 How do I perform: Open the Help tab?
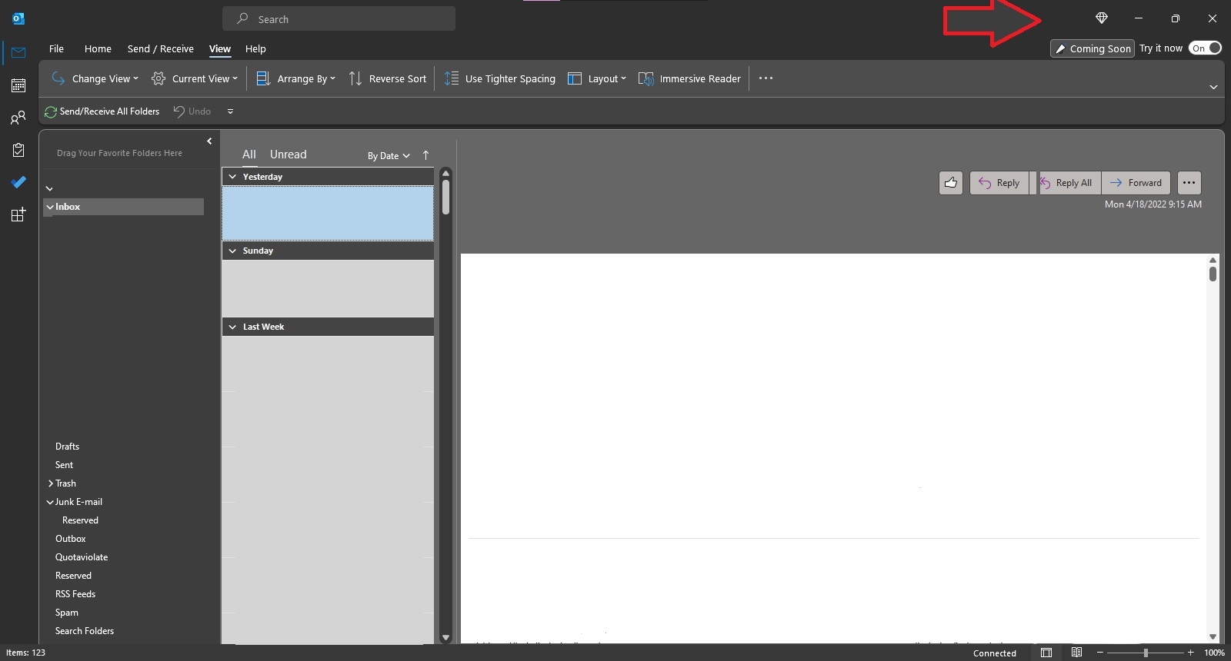(x=255, y=48)
